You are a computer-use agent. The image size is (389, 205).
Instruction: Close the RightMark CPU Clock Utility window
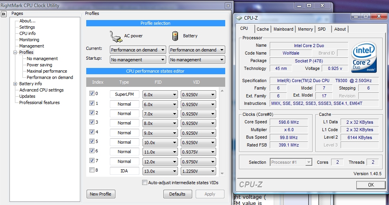(228, 5)
